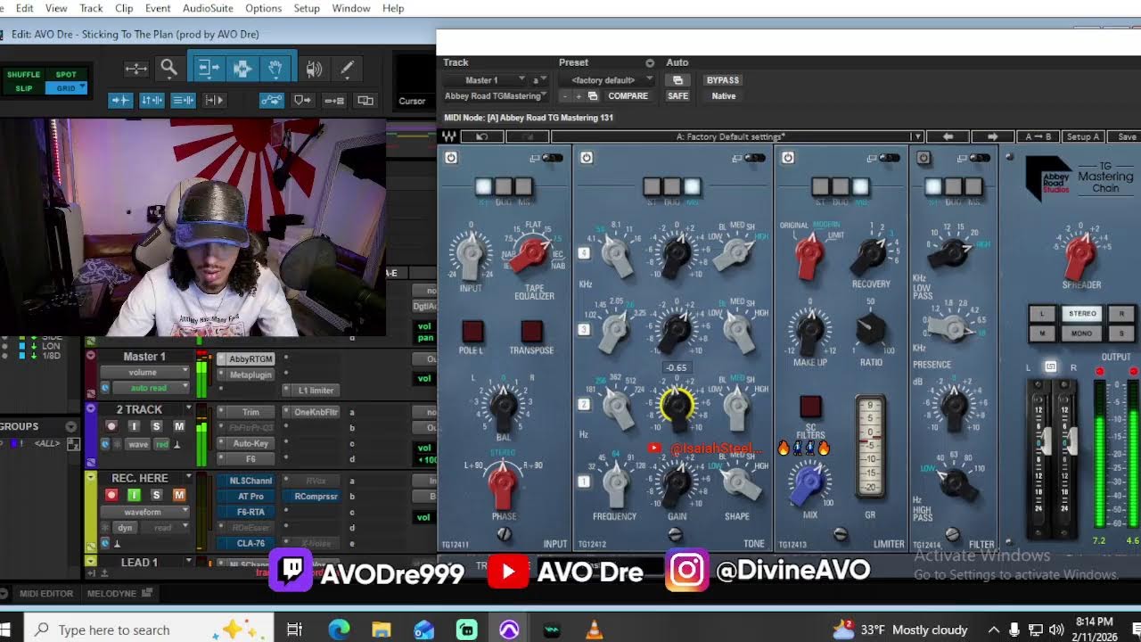This screenshot has width=1141, height=642.
Task: Click the undo arrow in Waves toolbar
Action: (482, 136)
